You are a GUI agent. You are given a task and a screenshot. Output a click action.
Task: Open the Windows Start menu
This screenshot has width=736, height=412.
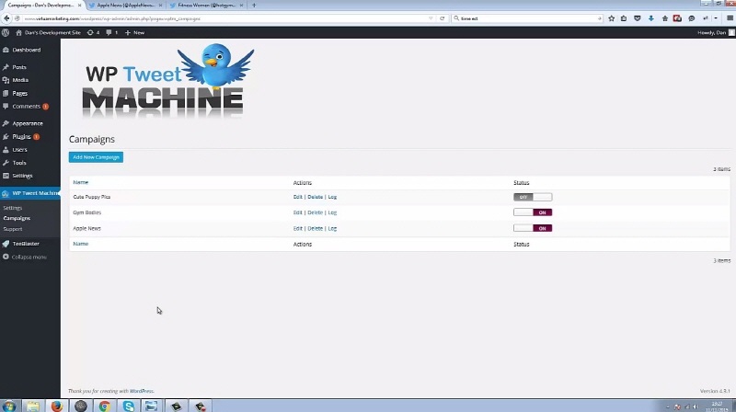point(9,406)
